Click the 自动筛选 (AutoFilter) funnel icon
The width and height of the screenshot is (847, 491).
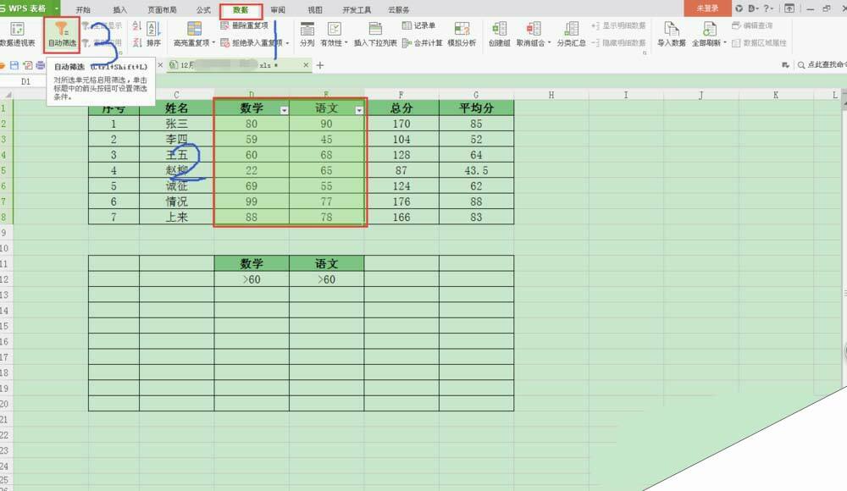62,30
